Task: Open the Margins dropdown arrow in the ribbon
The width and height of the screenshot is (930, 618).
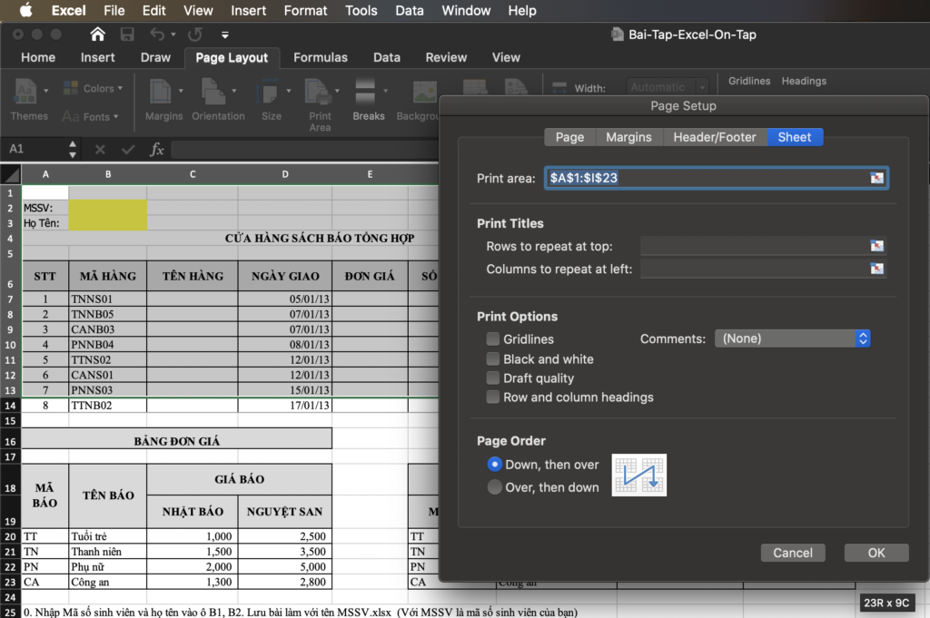Action: click(x=181, y=91)
